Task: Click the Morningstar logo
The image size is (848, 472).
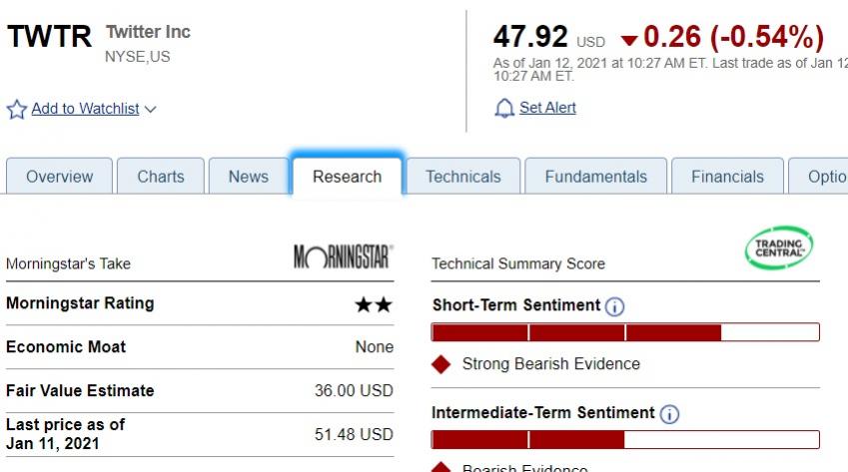Action: (344, 257)
